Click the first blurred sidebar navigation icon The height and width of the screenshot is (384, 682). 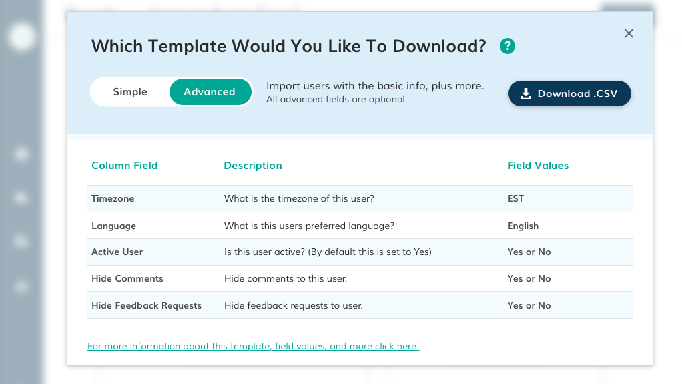(x=21, y=154)
